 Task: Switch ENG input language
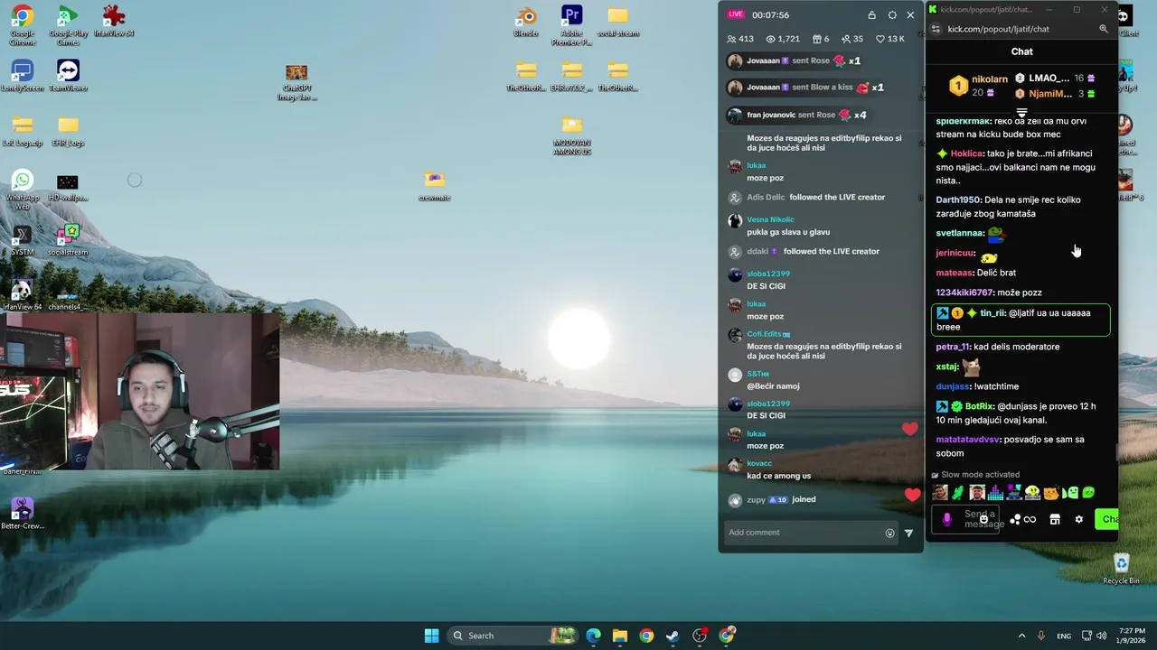1064,636
